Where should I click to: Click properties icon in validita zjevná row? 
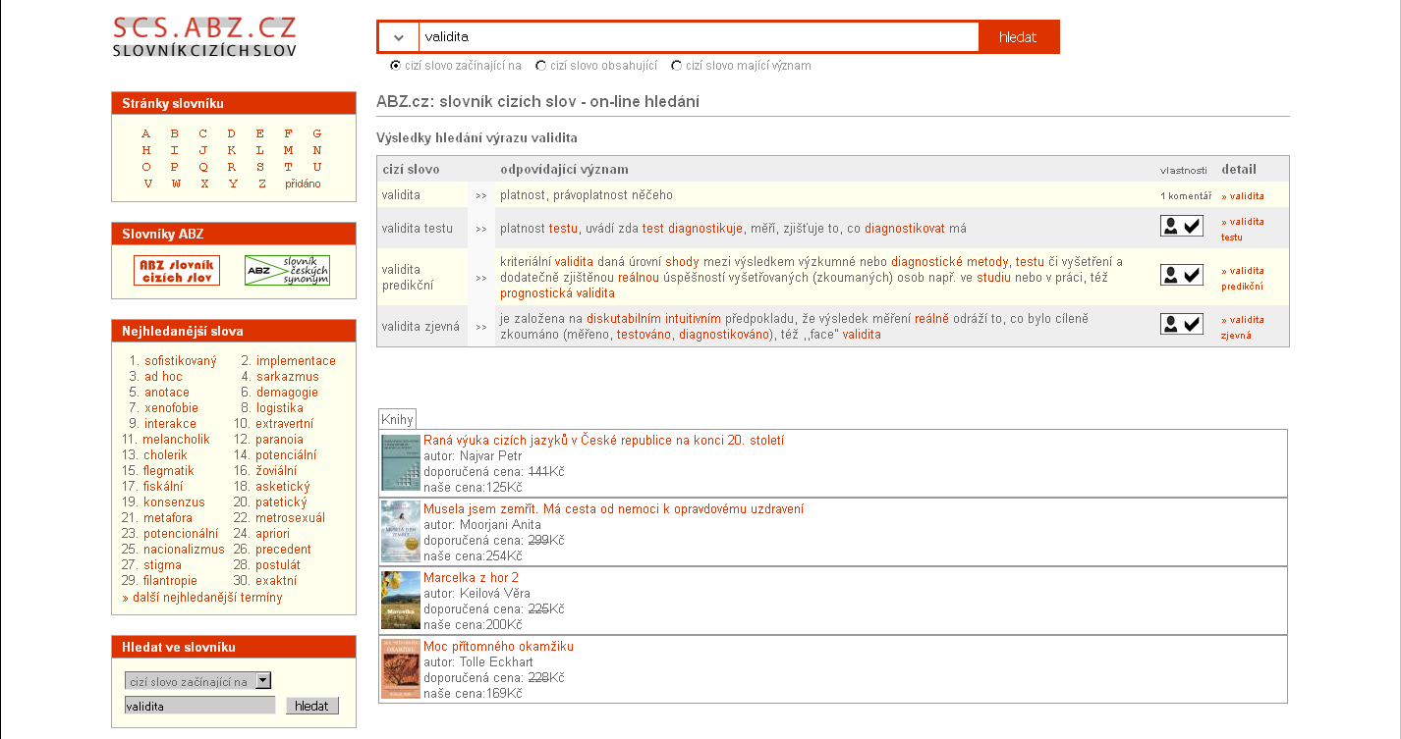pos(1181,324)
